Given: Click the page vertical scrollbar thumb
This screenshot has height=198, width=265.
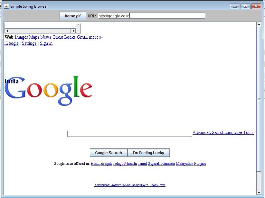Looking at the screenshot, I should click(259, 99).
